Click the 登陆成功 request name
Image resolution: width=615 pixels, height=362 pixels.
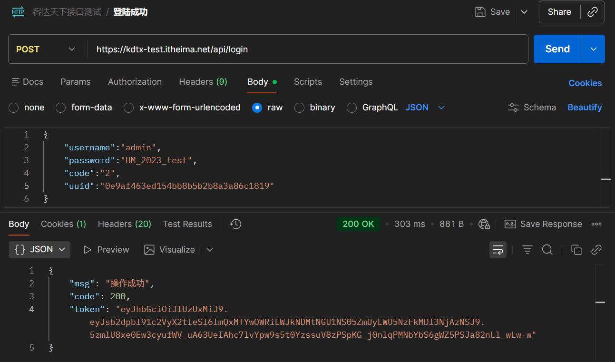130,12
